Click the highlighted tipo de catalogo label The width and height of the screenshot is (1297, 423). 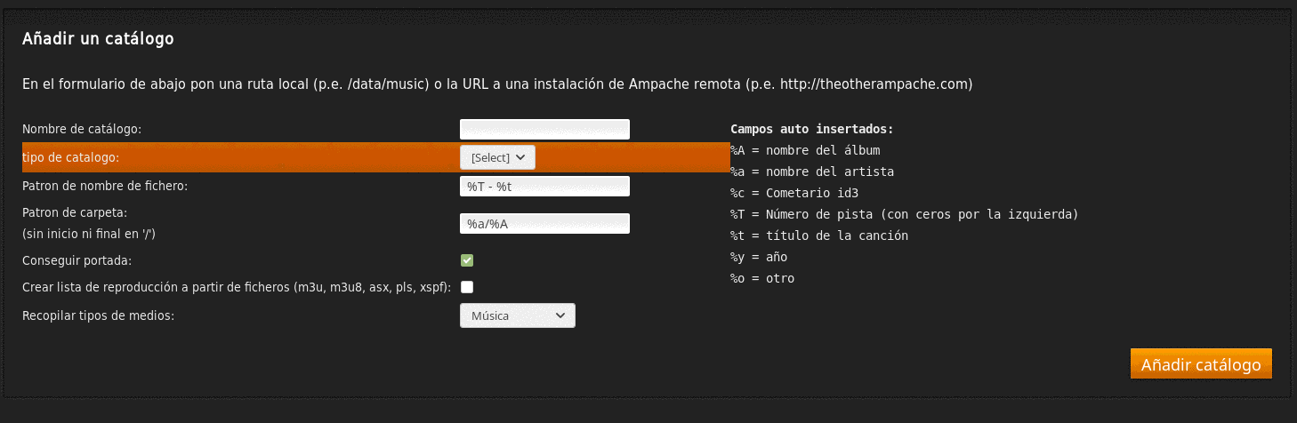point(71,157)
